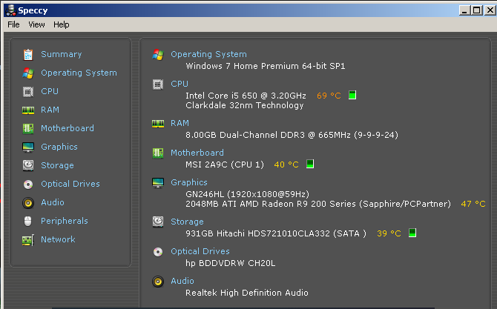Click the Optical Drives heading link in the main panel

(200, 251)
